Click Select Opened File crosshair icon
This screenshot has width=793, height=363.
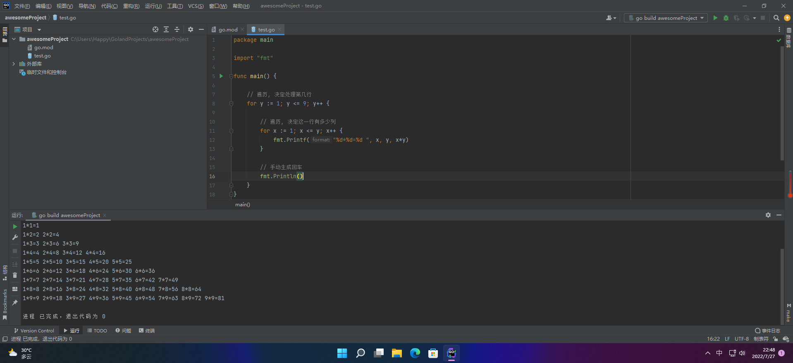(x=155, y=29)
